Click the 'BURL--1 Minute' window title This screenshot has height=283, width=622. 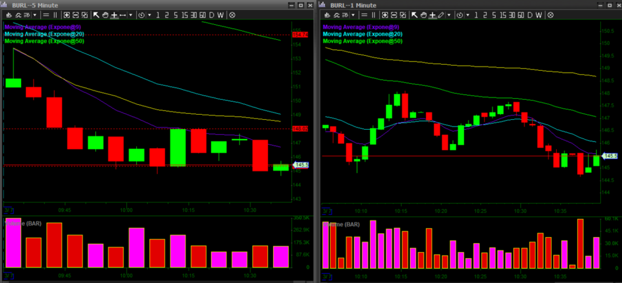pyautogui.click(x=355, y=4)
